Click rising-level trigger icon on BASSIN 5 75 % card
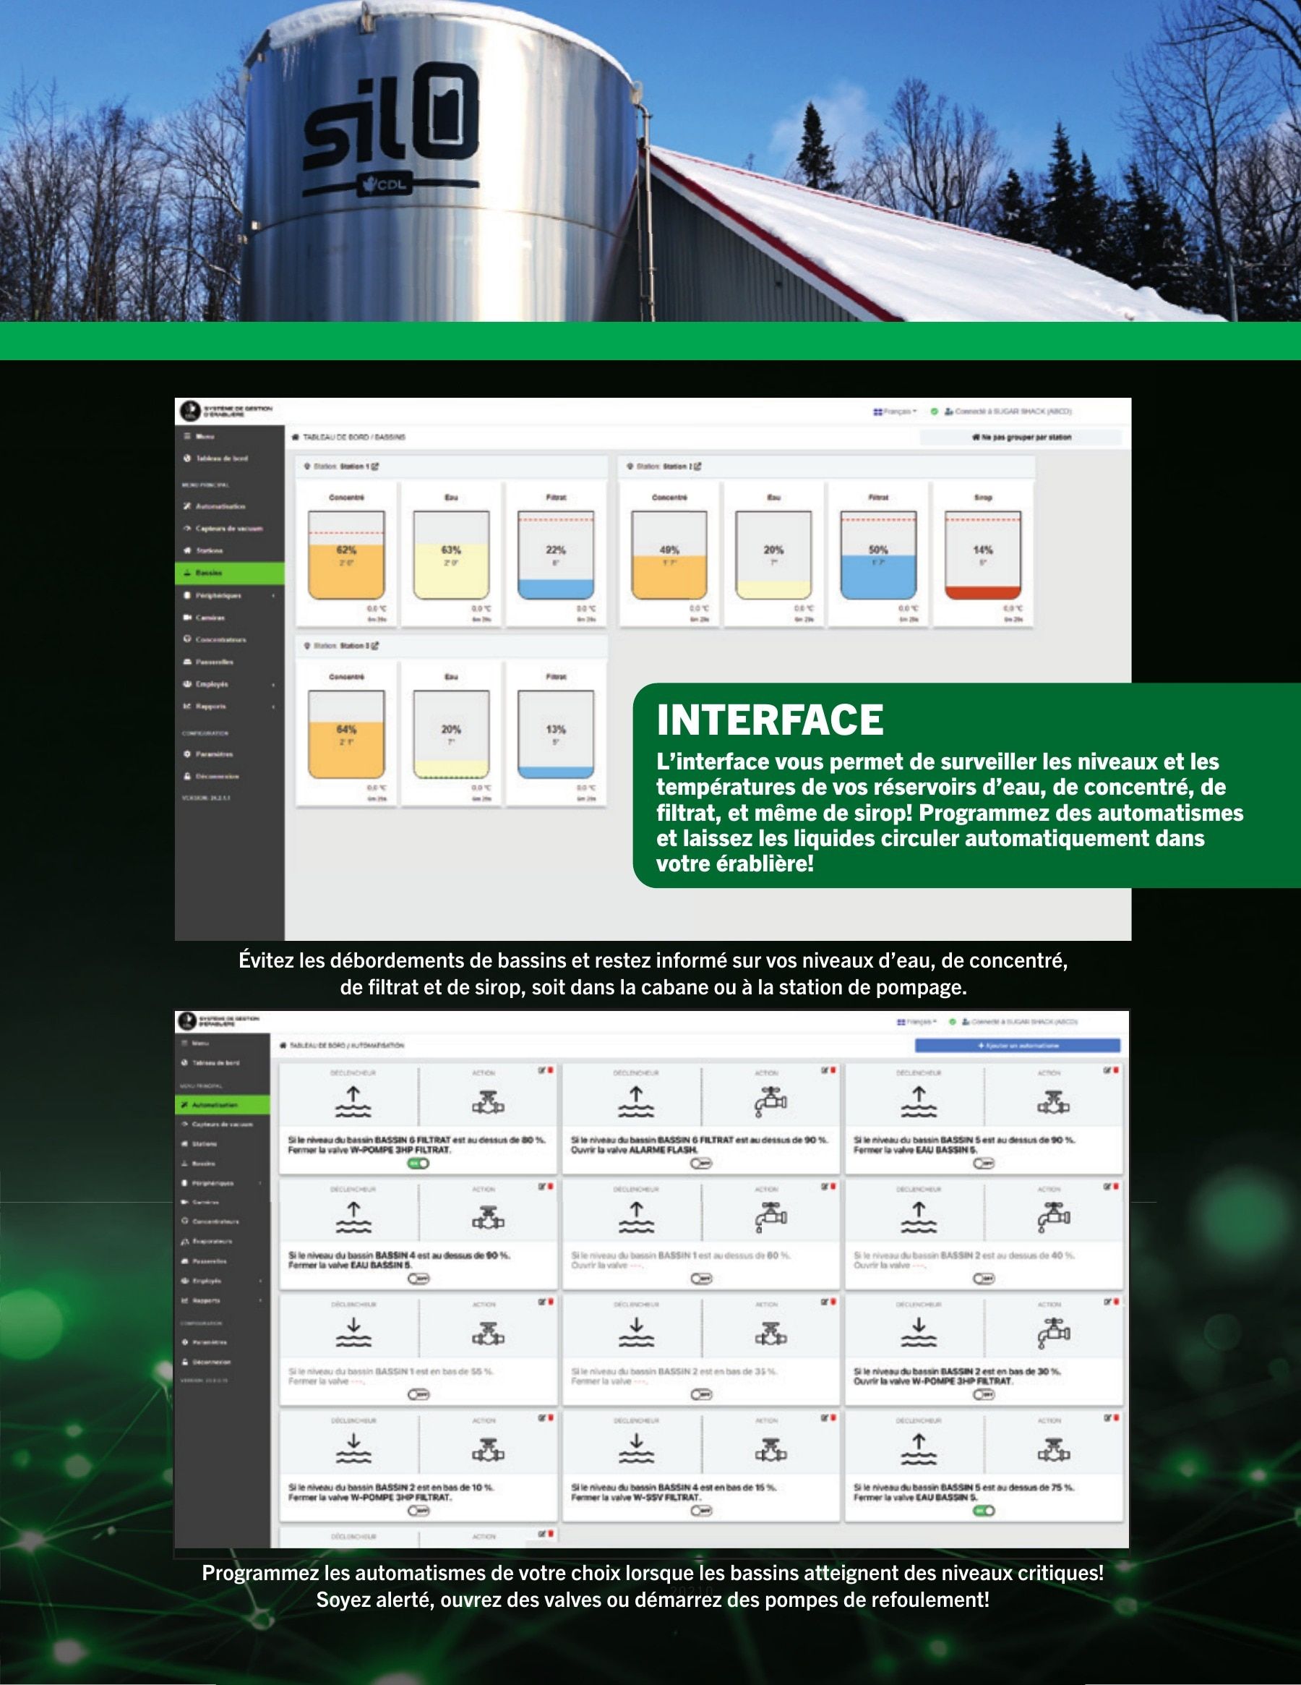1301x1685 pixels. 919,1449
